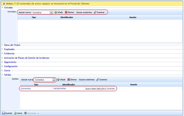Expand the Cierre section
The width and height of the screenshot is (184, 116).
coord(7,71)
